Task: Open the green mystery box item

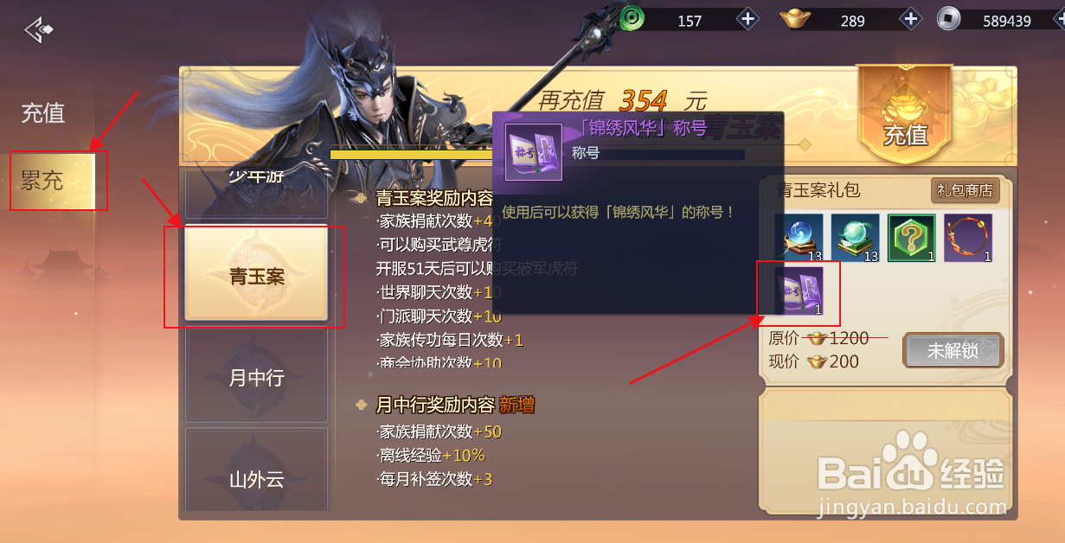Action: tap(912, 239)
